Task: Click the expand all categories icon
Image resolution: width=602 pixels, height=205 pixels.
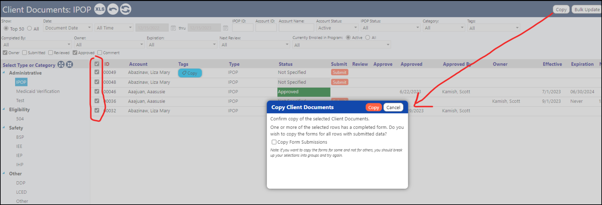Action: click(61, 65)
